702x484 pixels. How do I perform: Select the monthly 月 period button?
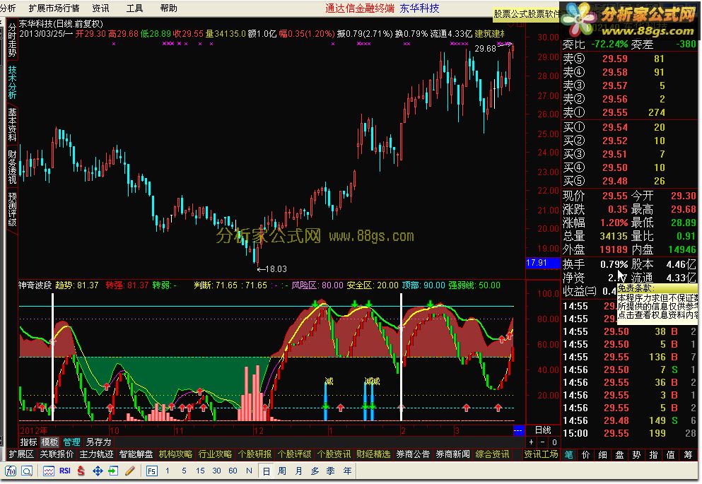(x=298, y=471)
